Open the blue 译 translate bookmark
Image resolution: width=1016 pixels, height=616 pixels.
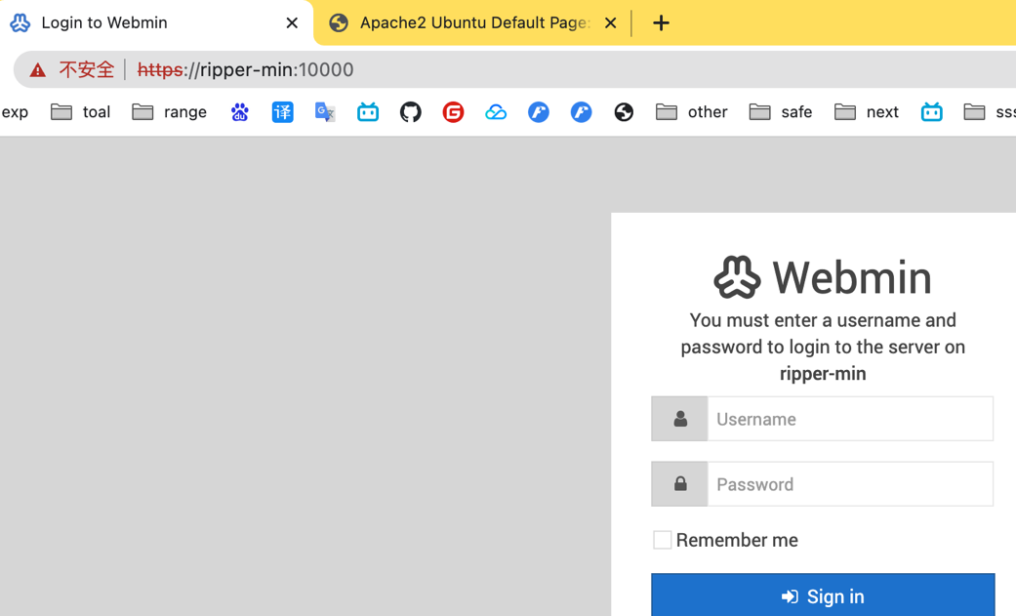(x=282, y=112)
